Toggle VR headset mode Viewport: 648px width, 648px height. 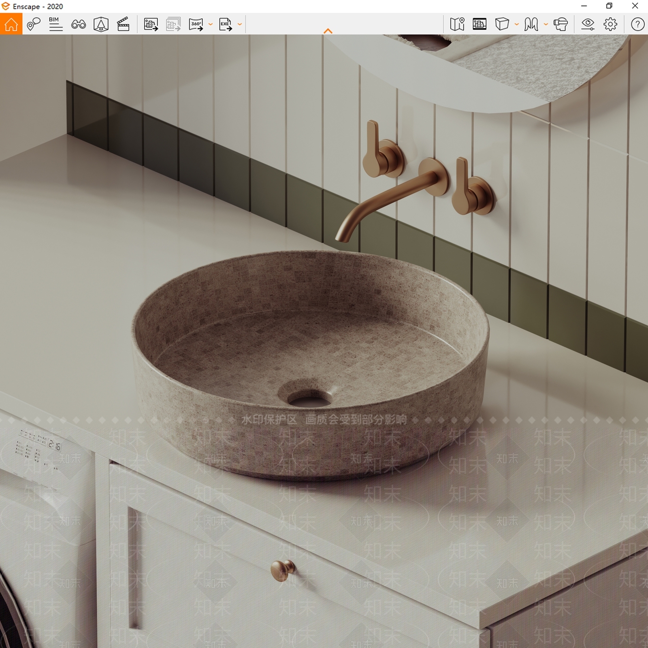(x=561, y=24)
